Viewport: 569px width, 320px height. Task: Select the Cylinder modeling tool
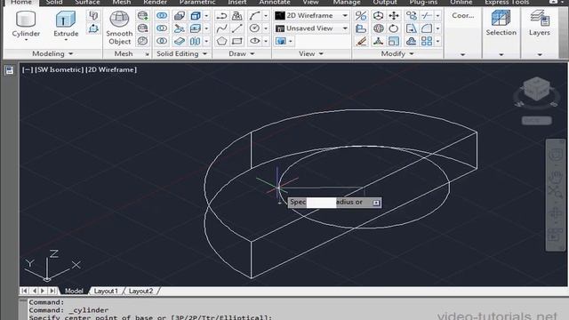pos(26,24)
